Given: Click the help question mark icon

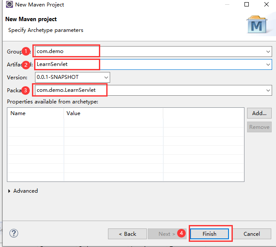Looking at the screenshot, I should point(14,233).
